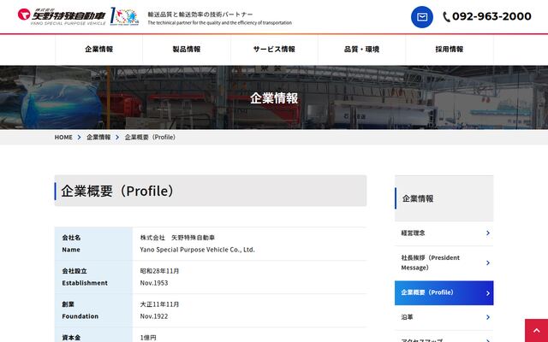Select 企業概要 (Profile) sidebar item
The width and height of the screenshot is (548, 342).
444,292
